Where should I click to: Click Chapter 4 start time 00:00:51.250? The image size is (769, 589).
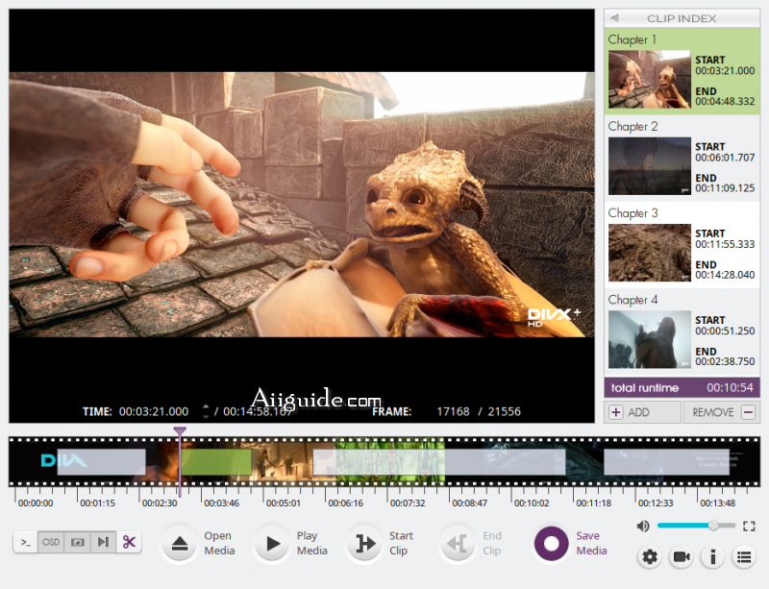[x=725, y=331]
